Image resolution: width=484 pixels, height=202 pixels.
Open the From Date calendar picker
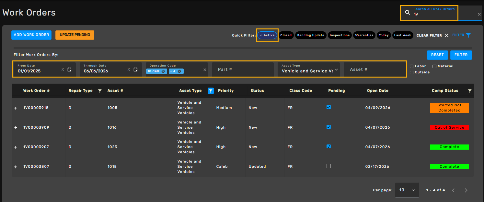69,69
